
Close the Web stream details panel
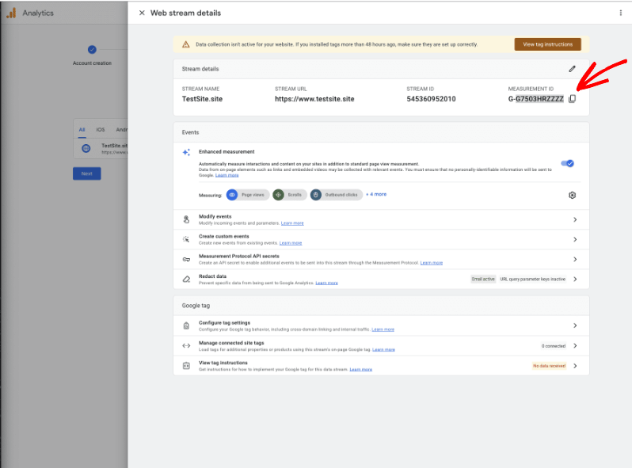click(x=142, y=13)
